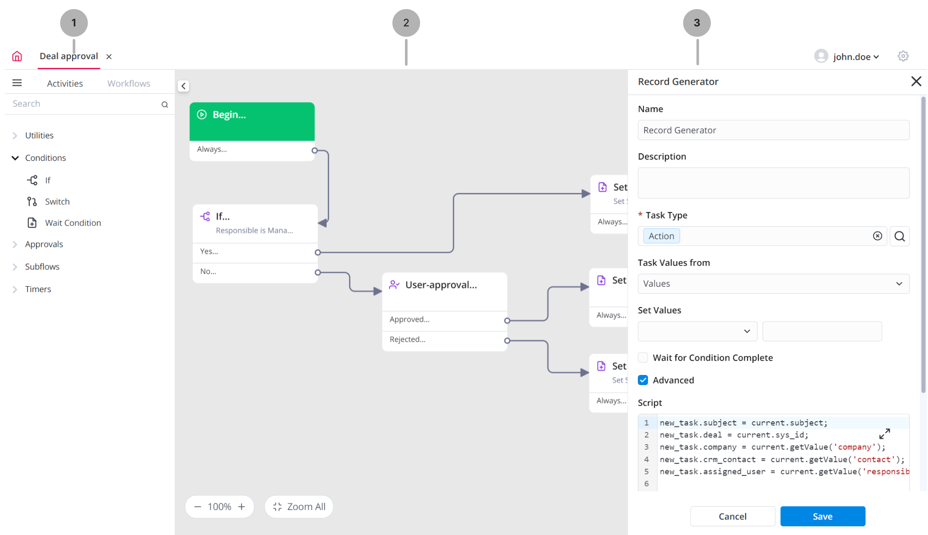Open settings gear icon
928x535 pixels.
point(903,56)
